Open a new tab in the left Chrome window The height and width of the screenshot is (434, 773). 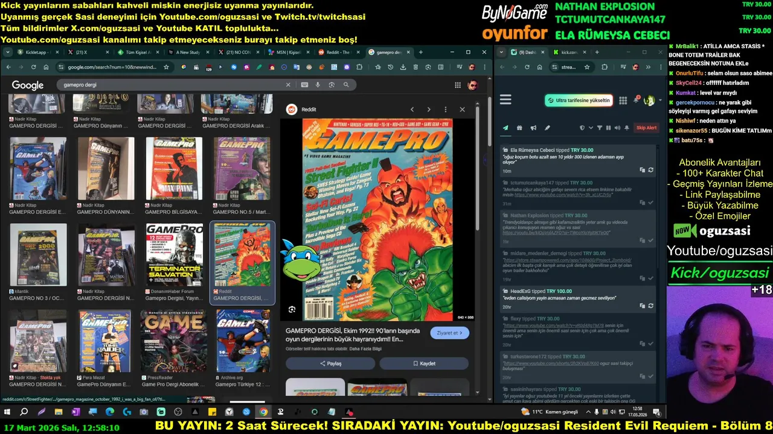tap(420, 52)
